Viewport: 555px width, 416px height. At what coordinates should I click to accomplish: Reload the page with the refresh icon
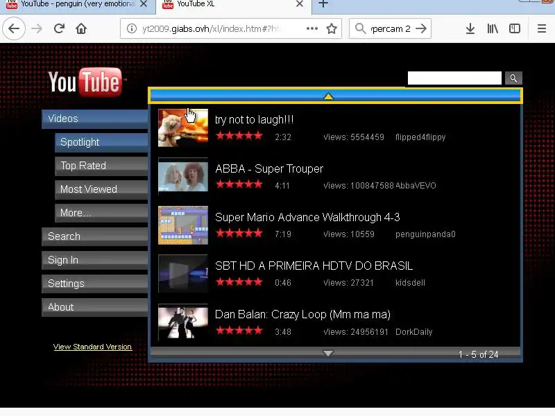click(x=59, y=28)
